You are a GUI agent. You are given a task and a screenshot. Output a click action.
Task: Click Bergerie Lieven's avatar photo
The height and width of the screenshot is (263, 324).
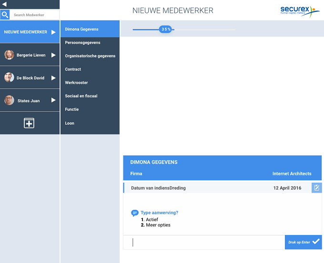pos(10,55)
